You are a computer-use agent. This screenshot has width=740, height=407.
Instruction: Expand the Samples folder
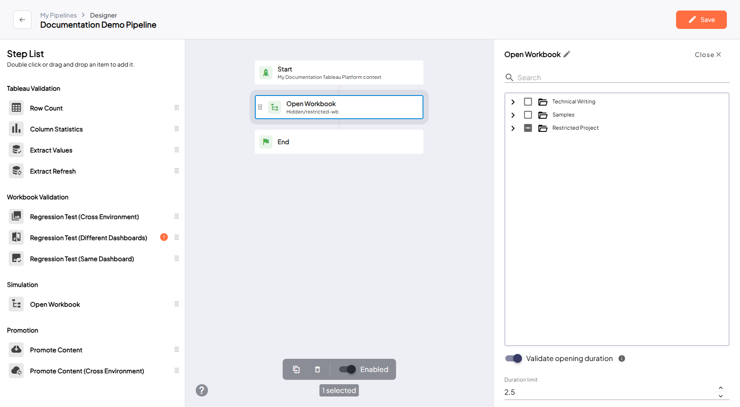pos(513,115)
